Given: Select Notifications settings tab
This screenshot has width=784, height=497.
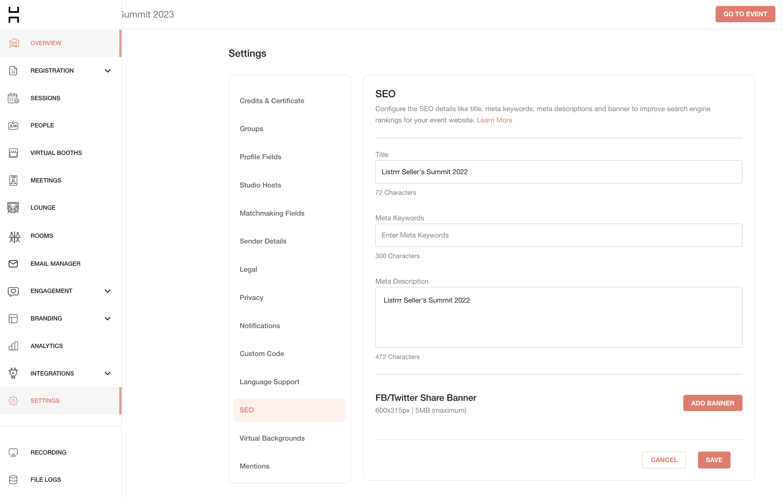Looking at the screenshot, I should point(290,326).
